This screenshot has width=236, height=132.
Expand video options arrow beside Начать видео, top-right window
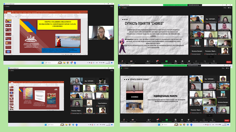click(136, 61)
